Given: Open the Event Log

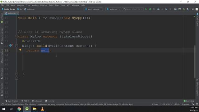Looking at the screenshot, I should (x=189, y=101).
